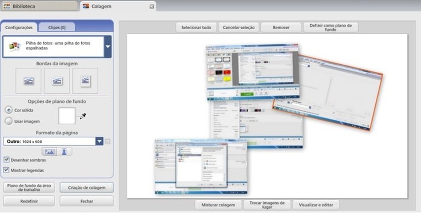Switch to the Colagem tab
This screenshot has height=213, width=421.
[x=118, y=6]
